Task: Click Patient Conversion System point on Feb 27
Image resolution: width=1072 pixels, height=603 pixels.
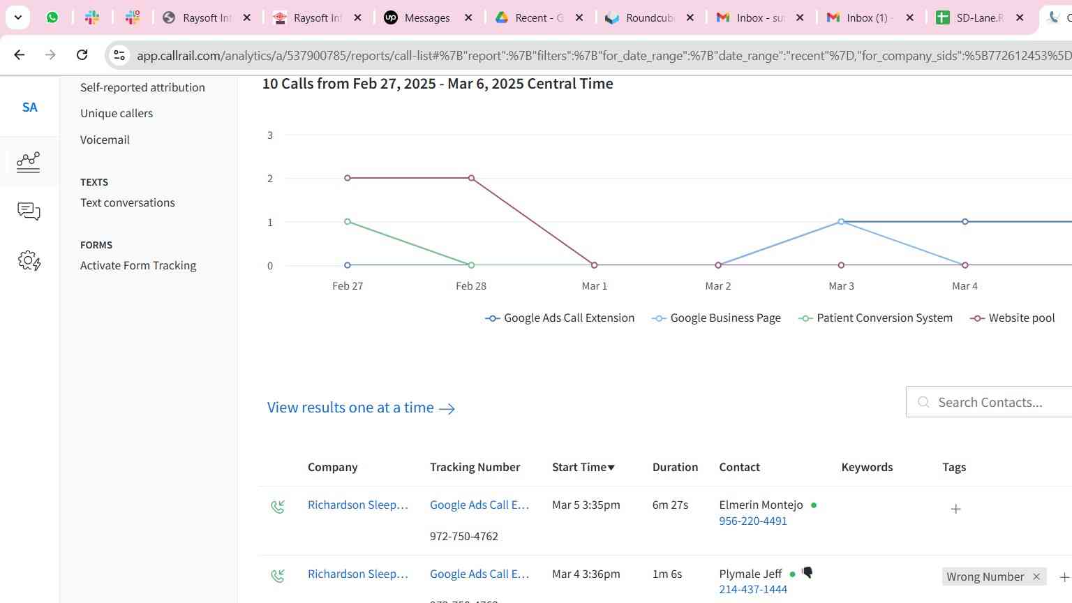Action: (x=348, y=222)
